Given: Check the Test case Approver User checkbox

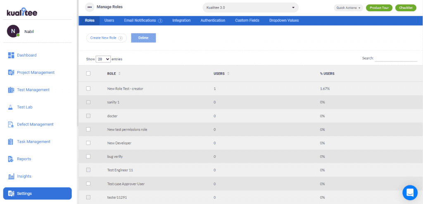Looking at the screenshot, I should point(88,183).
